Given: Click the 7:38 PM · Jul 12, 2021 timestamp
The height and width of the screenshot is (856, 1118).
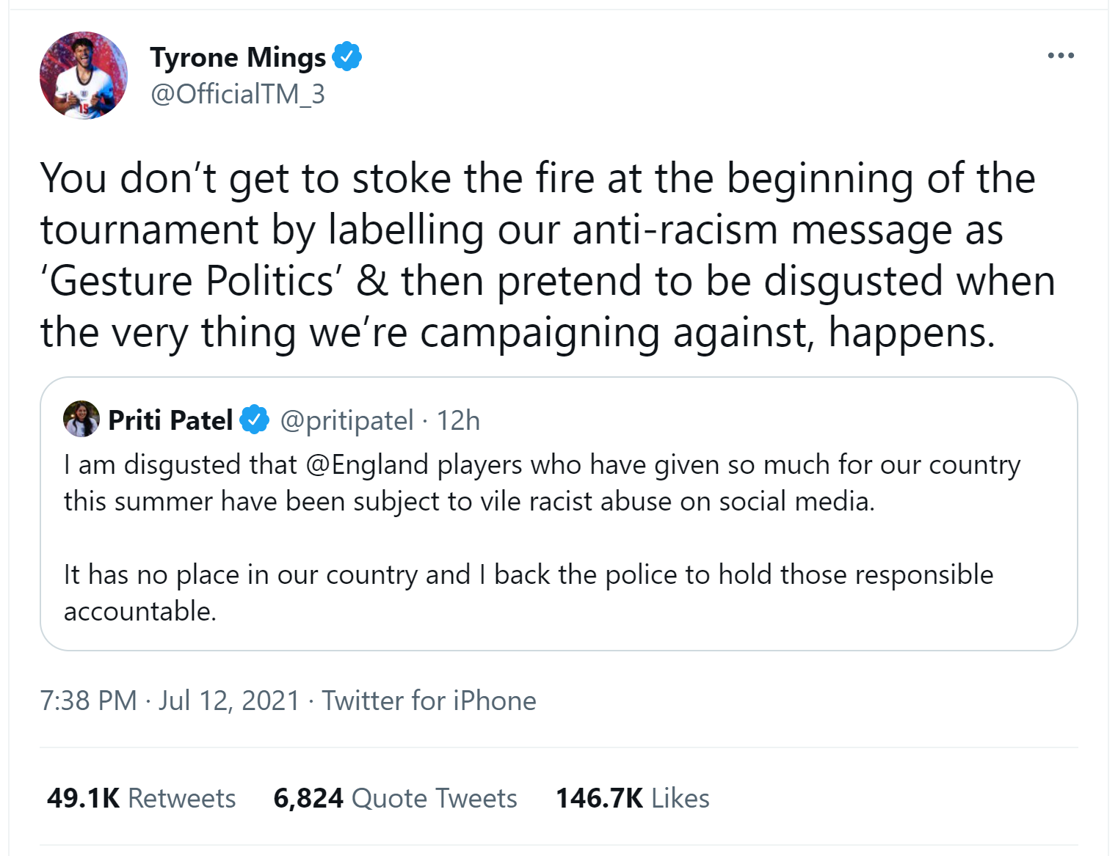Looking at the screenshot, I should pyautogui.click(x=170, y=700).
